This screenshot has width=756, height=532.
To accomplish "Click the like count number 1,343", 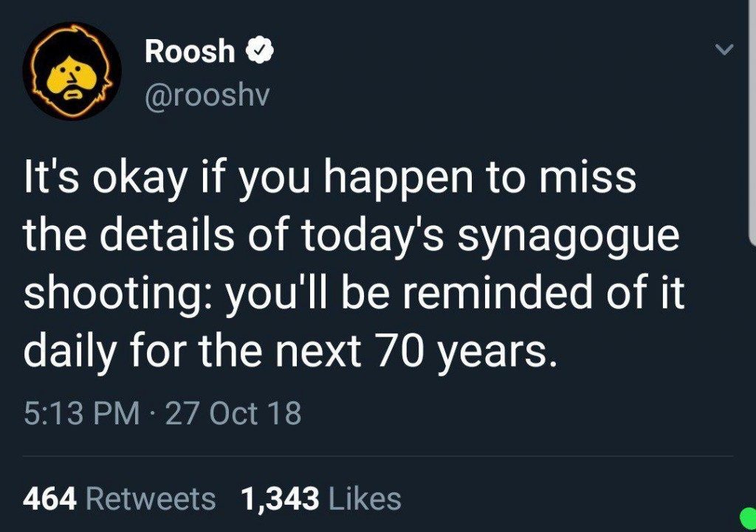I will 281,500.
